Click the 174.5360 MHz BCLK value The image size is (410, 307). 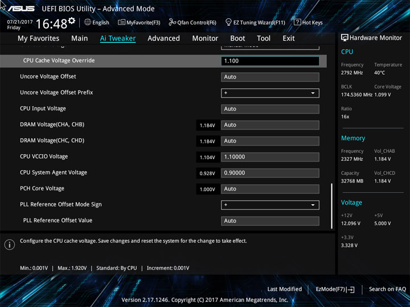(356, 95)
